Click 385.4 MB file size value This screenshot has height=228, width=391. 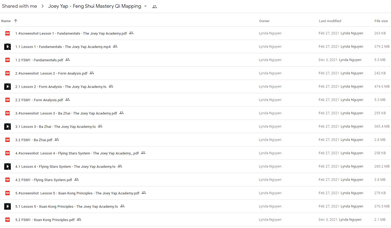[x=382, y=126]
